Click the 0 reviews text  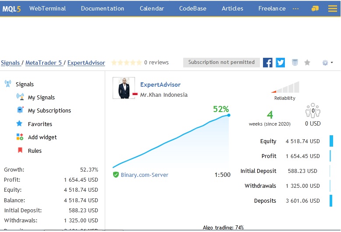tap(156, 62)
